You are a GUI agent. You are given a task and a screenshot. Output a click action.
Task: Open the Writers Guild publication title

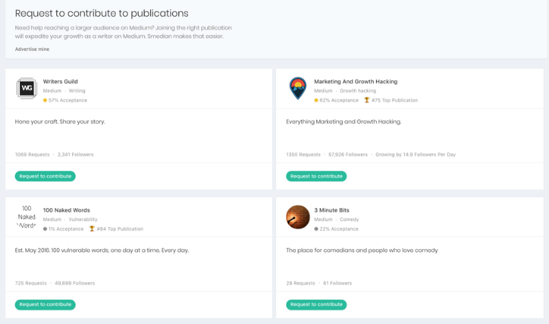60,82
